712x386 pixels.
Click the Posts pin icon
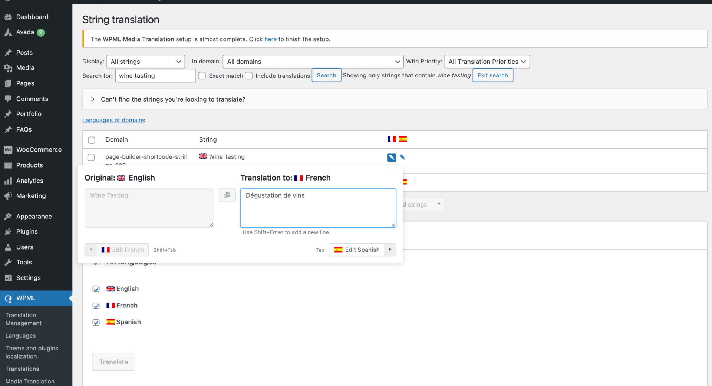[8, 53]
